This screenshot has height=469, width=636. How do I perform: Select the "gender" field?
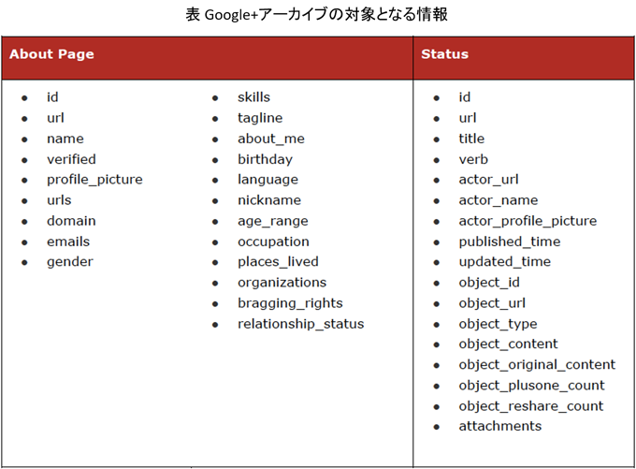click(x=70, y=262)
